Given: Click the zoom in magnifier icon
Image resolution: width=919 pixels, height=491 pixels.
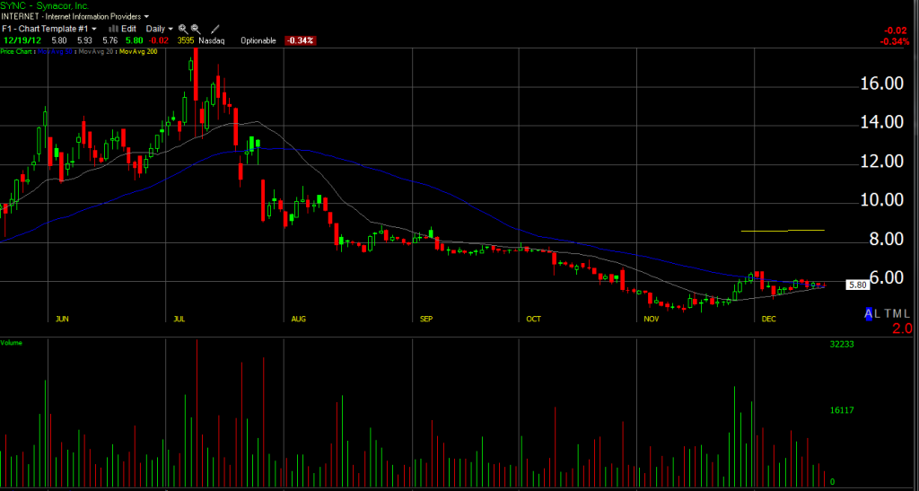Looking at the screenshot, I should coord(183,29).
